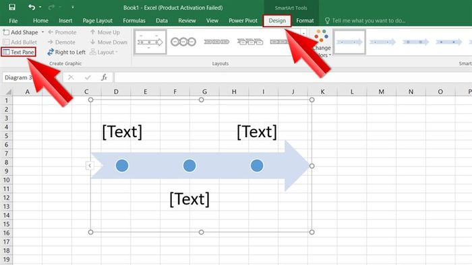
Task: Click the Name Box showing Diagram 3
Action: point(18,77)
